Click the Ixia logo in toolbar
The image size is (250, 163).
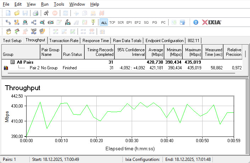click(x=212, y=22)
